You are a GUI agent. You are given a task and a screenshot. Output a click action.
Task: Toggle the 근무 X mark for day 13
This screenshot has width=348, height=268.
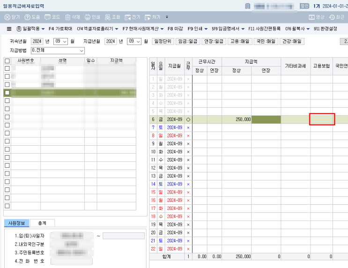point(188,176)
